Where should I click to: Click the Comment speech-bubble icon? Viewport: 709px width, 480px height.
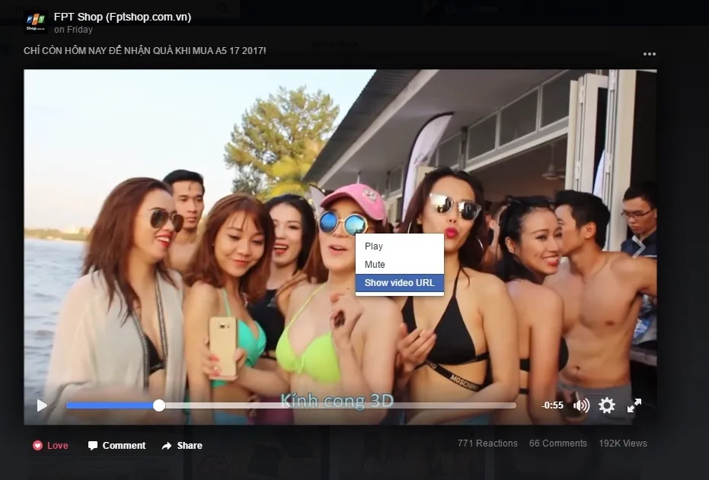[93, 445]
